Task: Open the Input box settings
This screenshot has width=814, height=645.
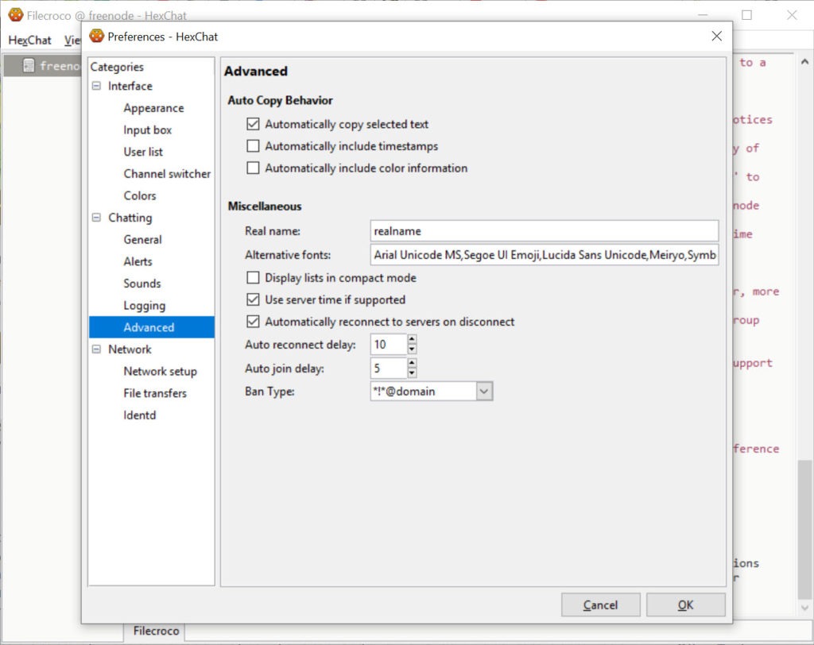Action: point(147,129)
